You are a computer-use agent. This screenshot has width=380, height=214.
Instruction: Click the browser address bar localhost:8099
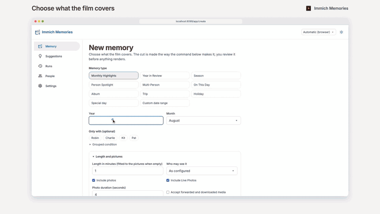pos(191,21)
